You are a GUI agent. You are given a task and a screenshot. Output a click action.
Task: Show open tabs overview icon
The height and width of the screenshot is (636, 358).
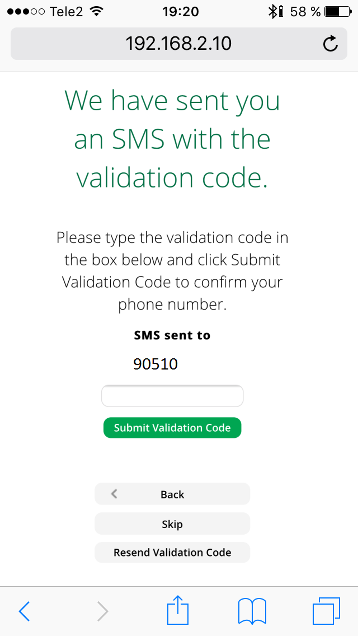(326, 611)
